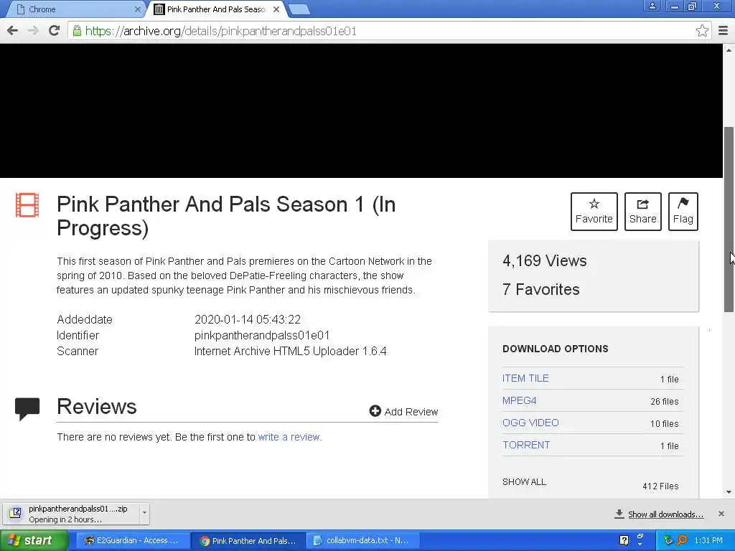Screen dimensions: 735x551
Task: Expand the download item options arrow
Action: 144,512
